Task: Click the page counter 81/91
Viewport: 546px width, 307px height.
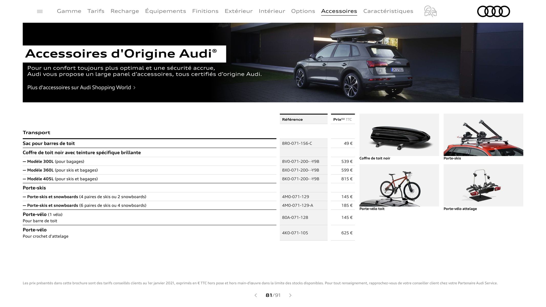Action: point(273,295)
